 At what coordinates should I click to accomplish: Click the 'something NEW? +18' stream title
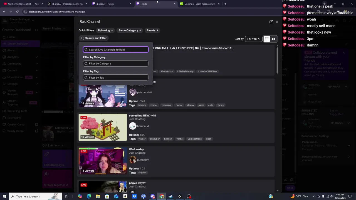(142, 116)
